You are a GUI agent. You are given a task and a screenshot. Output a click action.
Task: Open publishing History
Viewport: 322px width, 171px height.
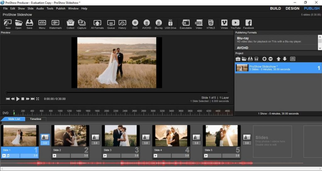pos(122,24)
